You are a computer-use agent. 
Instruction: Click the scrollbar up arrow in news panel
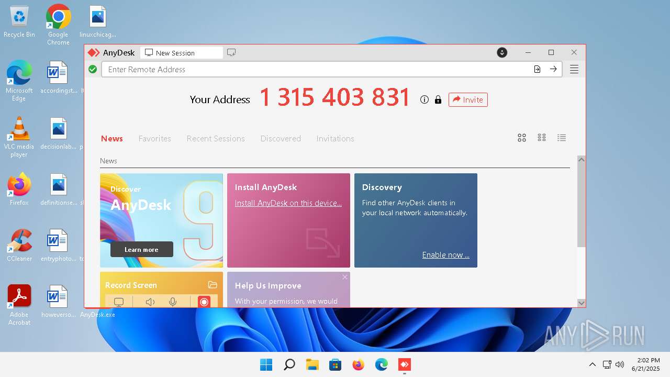pos(581,160)
